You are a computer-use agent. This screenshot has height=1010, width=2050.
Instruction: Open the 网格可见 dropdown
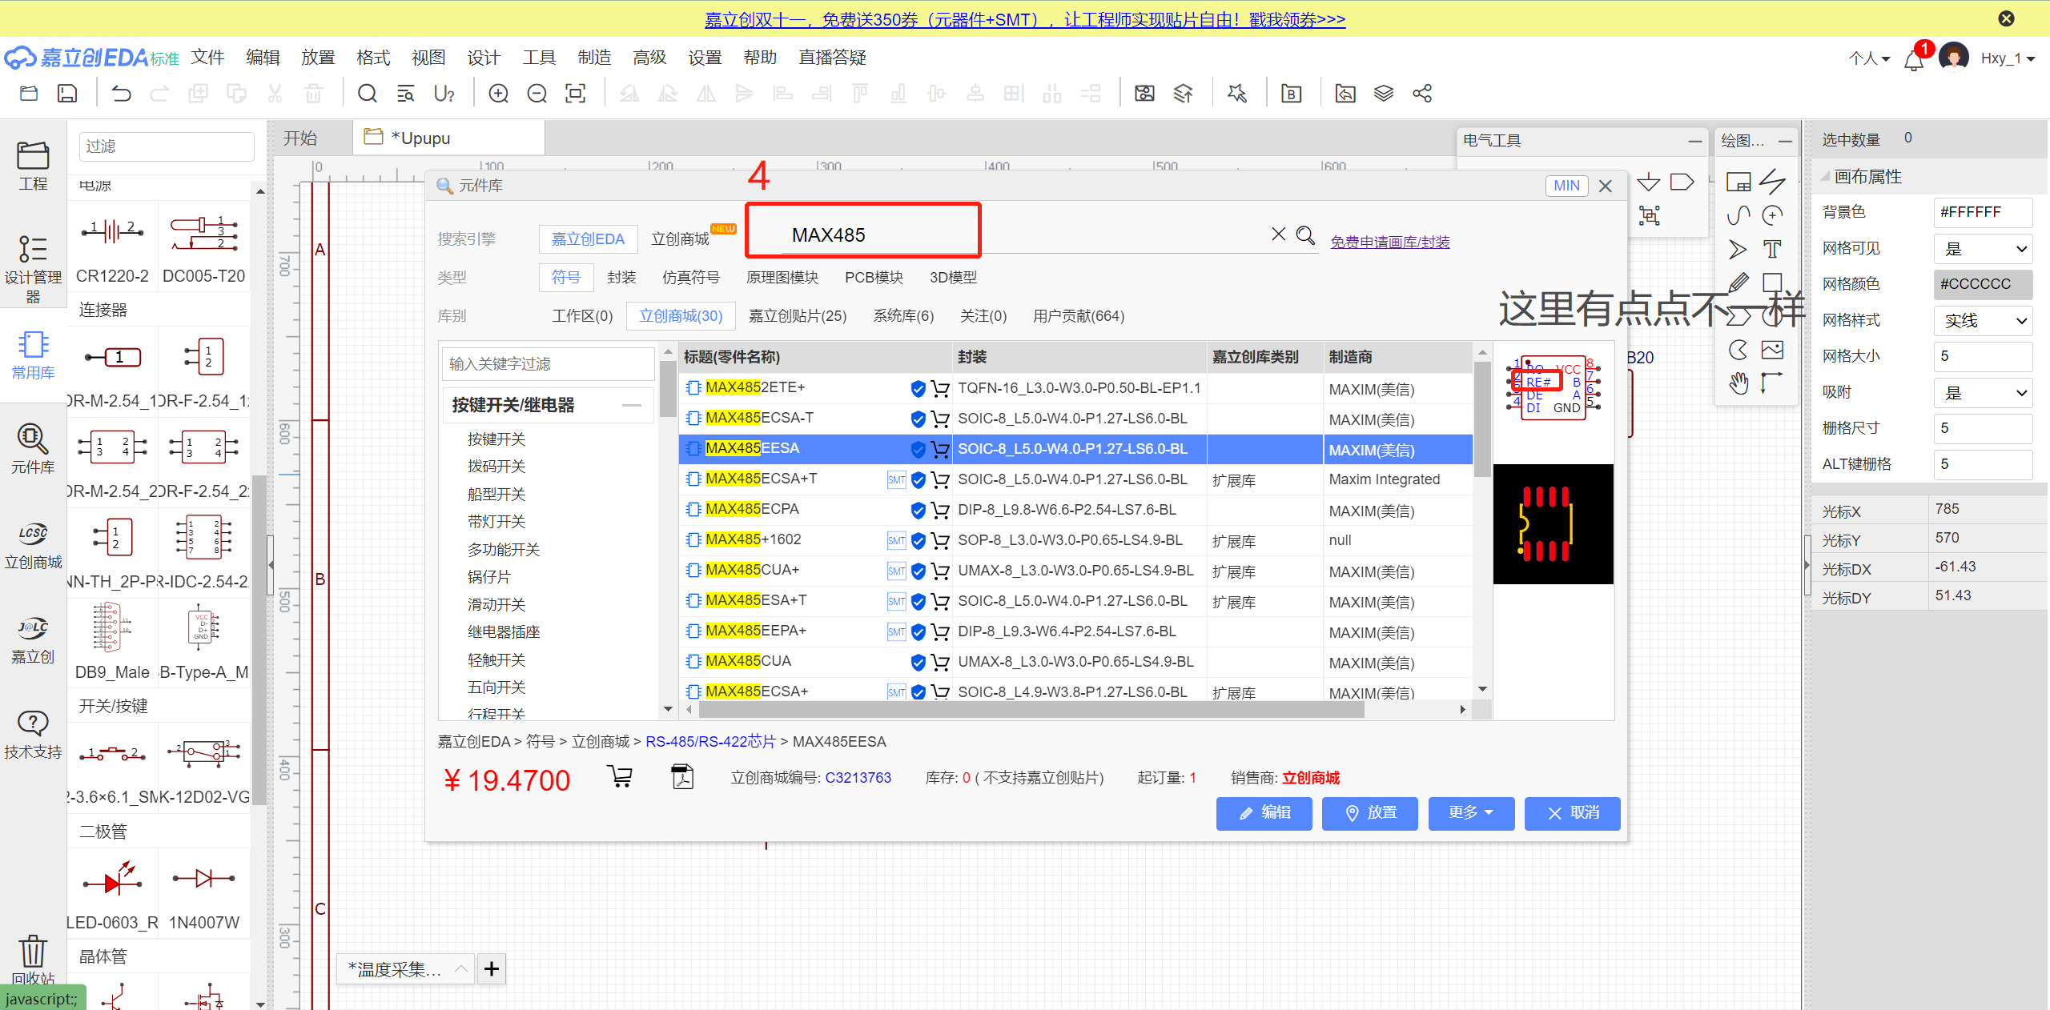coord(1983,249)
